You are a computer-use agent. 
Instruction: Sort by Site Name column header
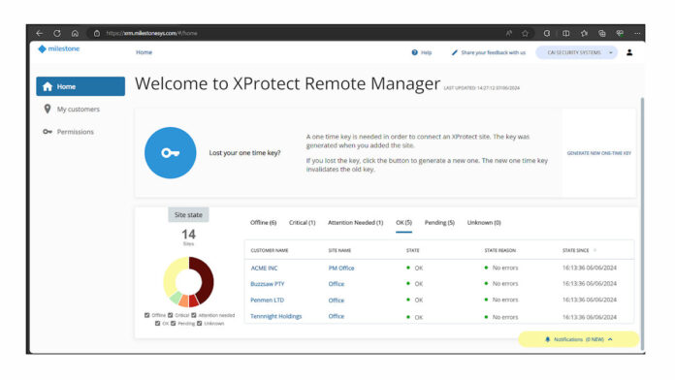click(x=339, y=250)
